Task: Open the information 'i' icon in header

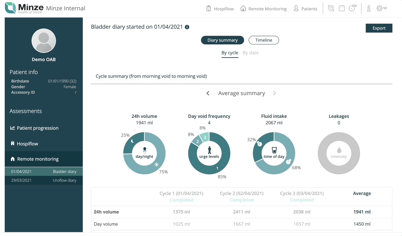Action: (369, 8)
